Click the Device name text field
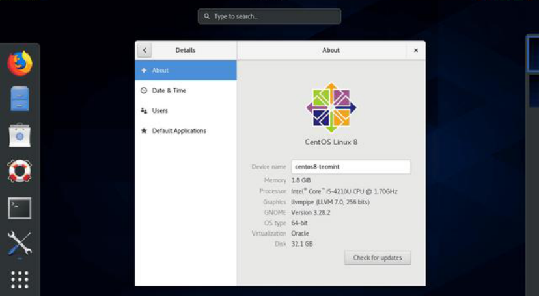This screenshot has height=296, width=539. point(351,167)
